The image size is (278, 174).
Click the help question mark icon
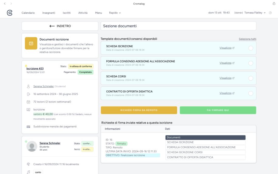(270, 13)
